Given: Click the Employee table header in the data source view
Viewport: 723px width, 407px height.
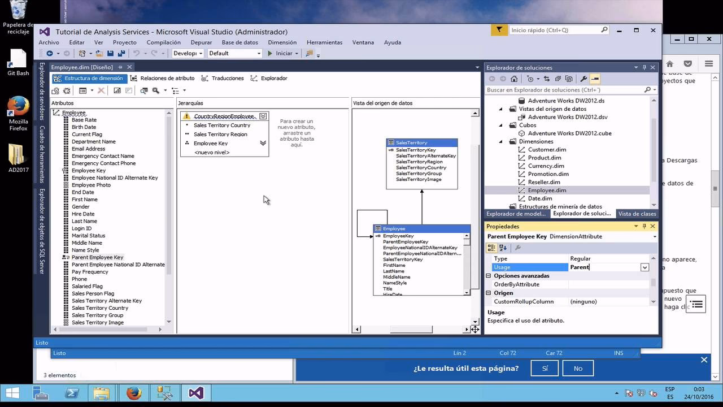Looking at the screenshot, I should 422,228.
